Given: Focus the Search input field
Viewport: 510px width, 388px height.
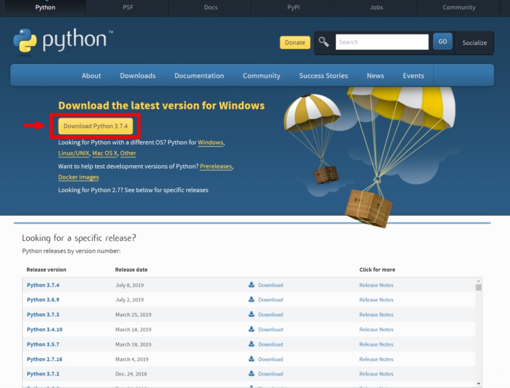Looking at the screenshot, I should coord(382,42).
